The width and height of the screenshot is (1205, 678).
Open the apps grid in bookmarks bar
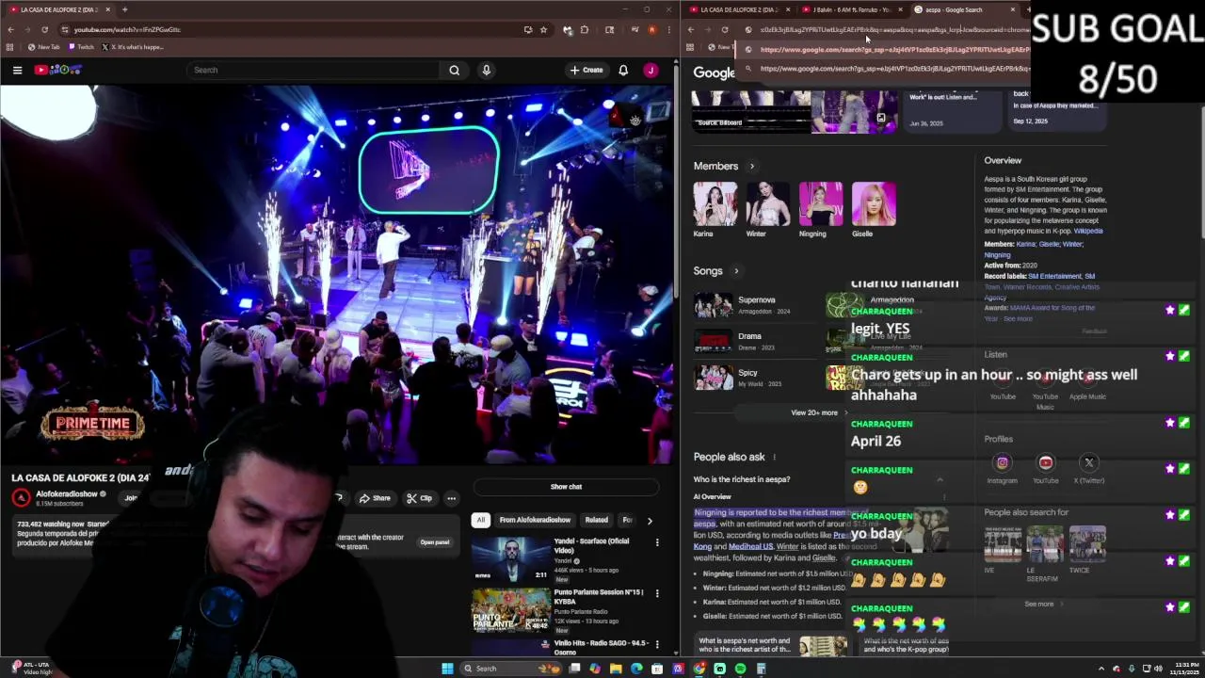click(x=10, y=47)
